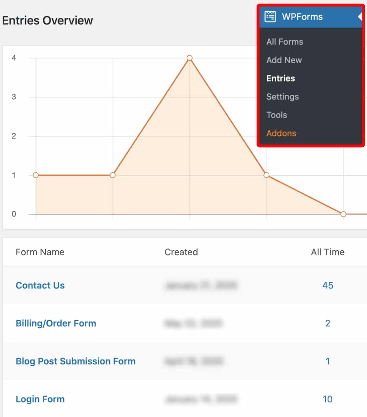Go to WPForms Settings
Image resolution: width=367 pixels, height=417 pixels.
[x=282, y=97]
